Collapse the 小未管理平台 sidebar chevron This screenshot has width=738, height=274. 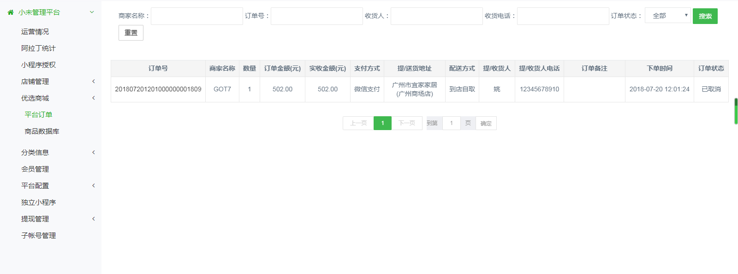coord(92,12)
